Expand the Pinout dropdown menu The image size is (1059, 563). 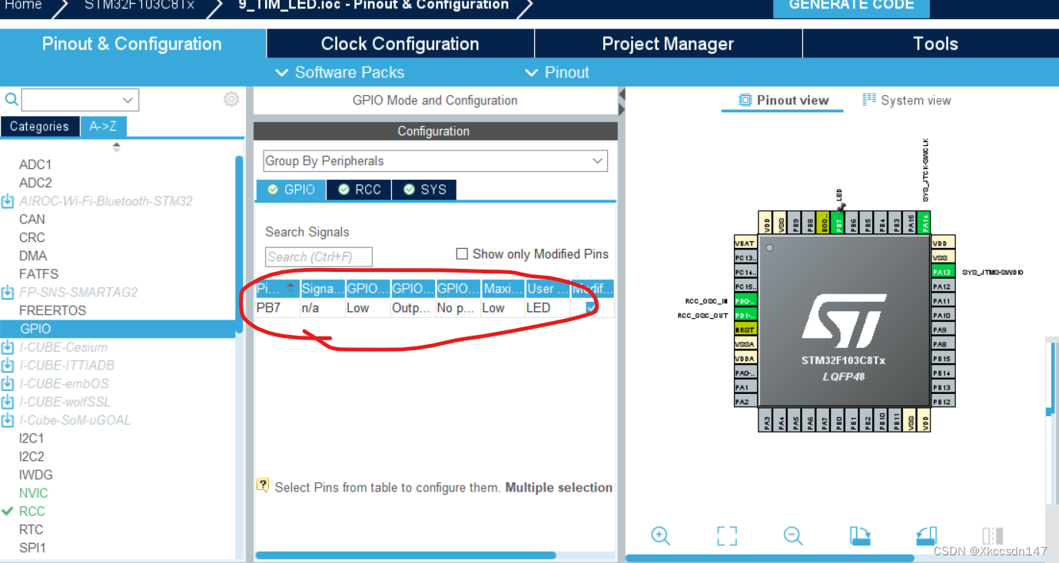(x=557, y=72)
